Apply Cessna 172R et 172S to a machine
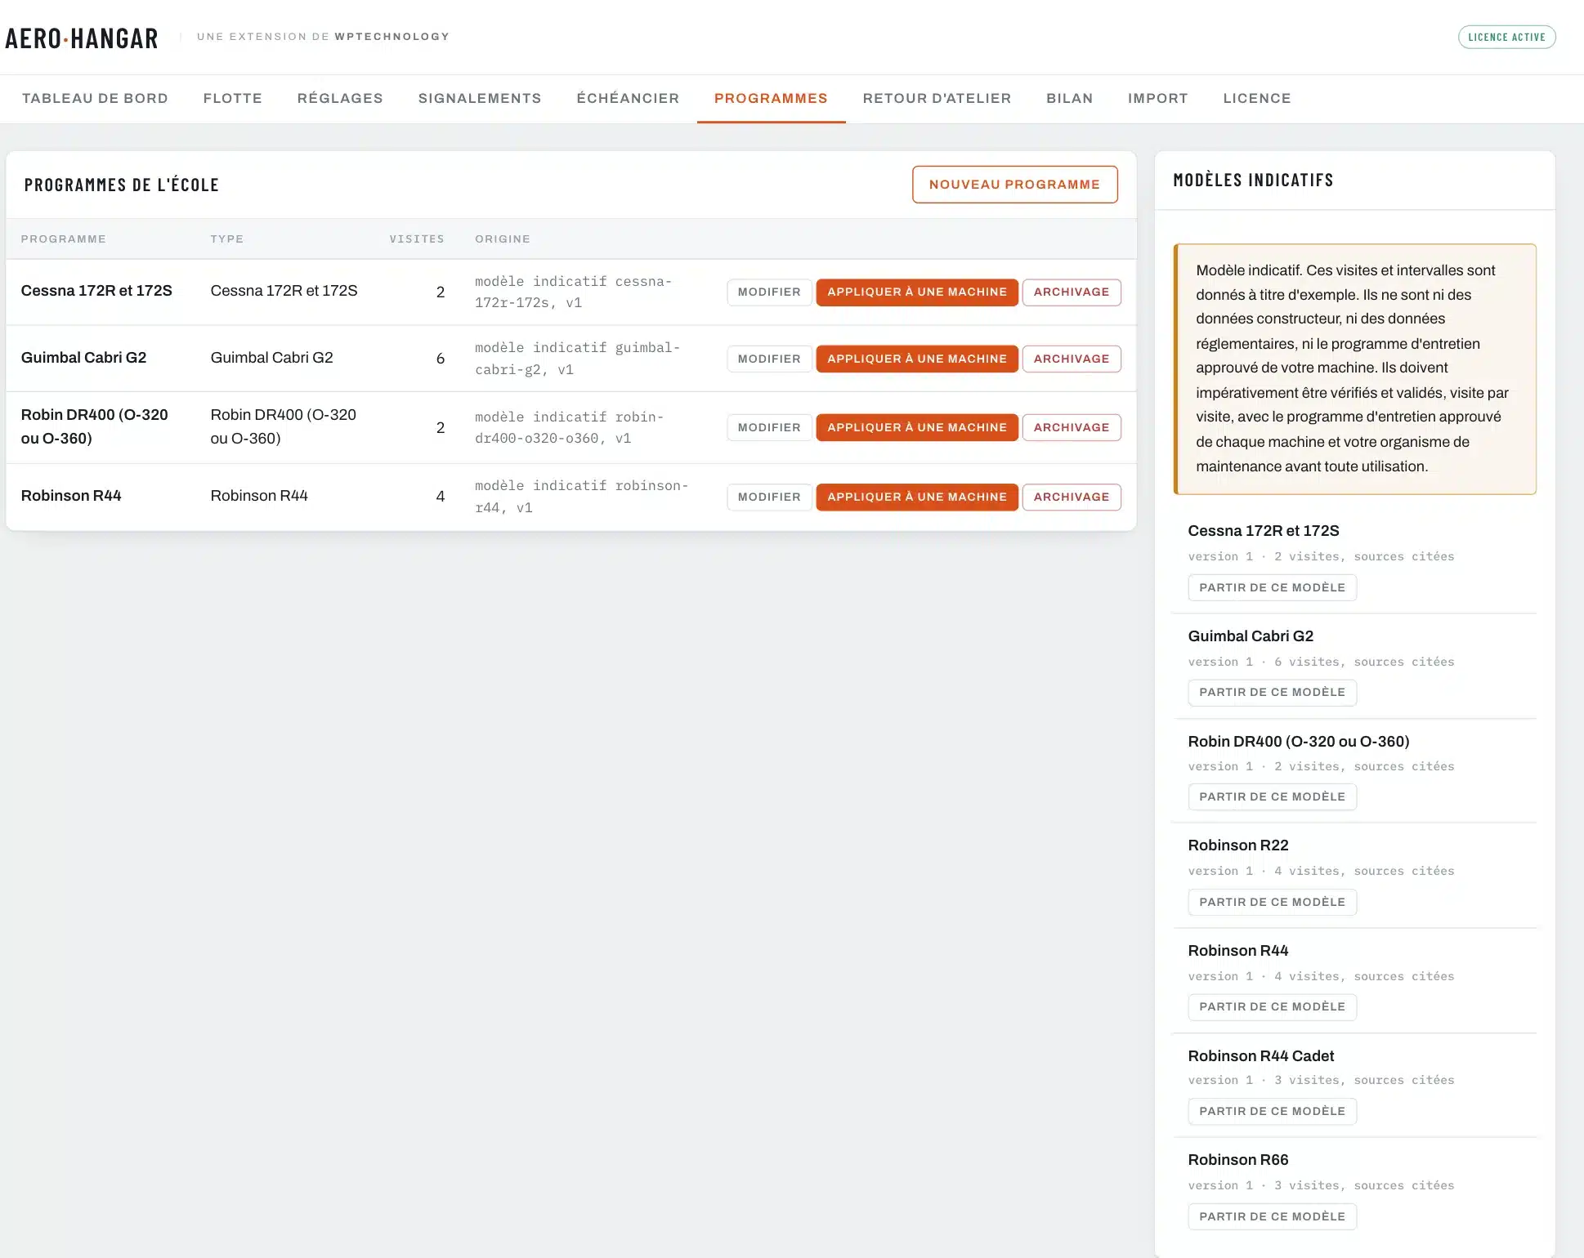 point(917,292)
